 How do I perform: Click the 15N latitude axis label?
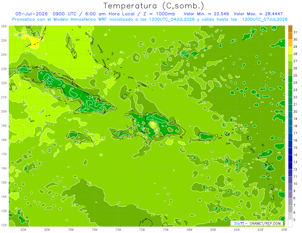(4, 182)
